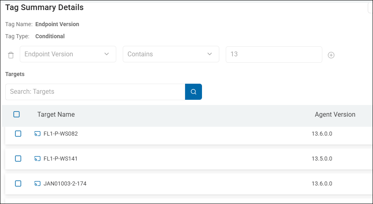Screen dimensions: 373x204
Task: Focus the Search Targets input field
Action: pyautogui.click(x=95, y=92)
